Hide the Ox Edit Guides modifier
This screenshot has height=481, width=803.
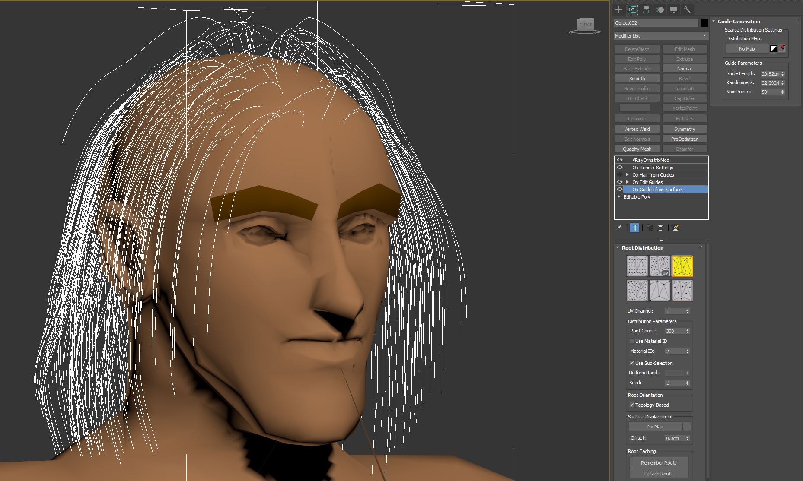click(x=620, y=182)
